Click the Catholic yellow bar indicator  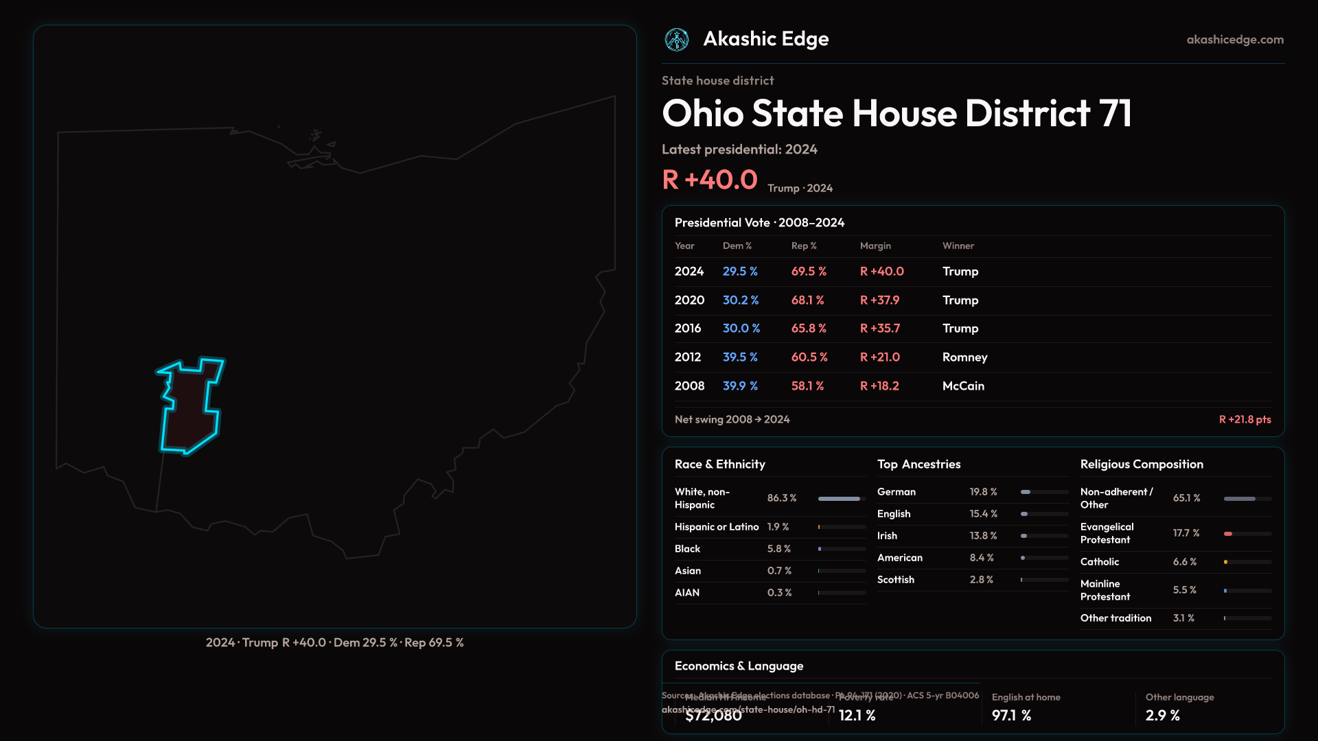click(x=1226, y=562)
